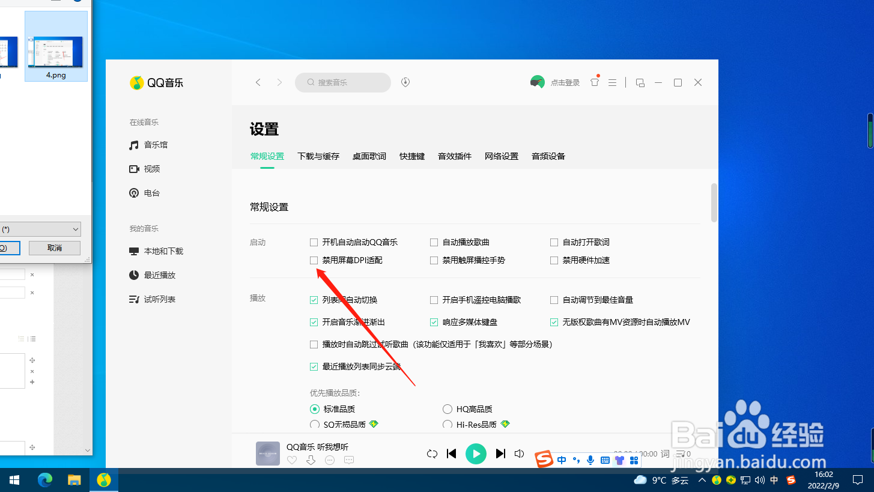
Task: Open Sogou soft keyboard icon
Action: (605, 460)
